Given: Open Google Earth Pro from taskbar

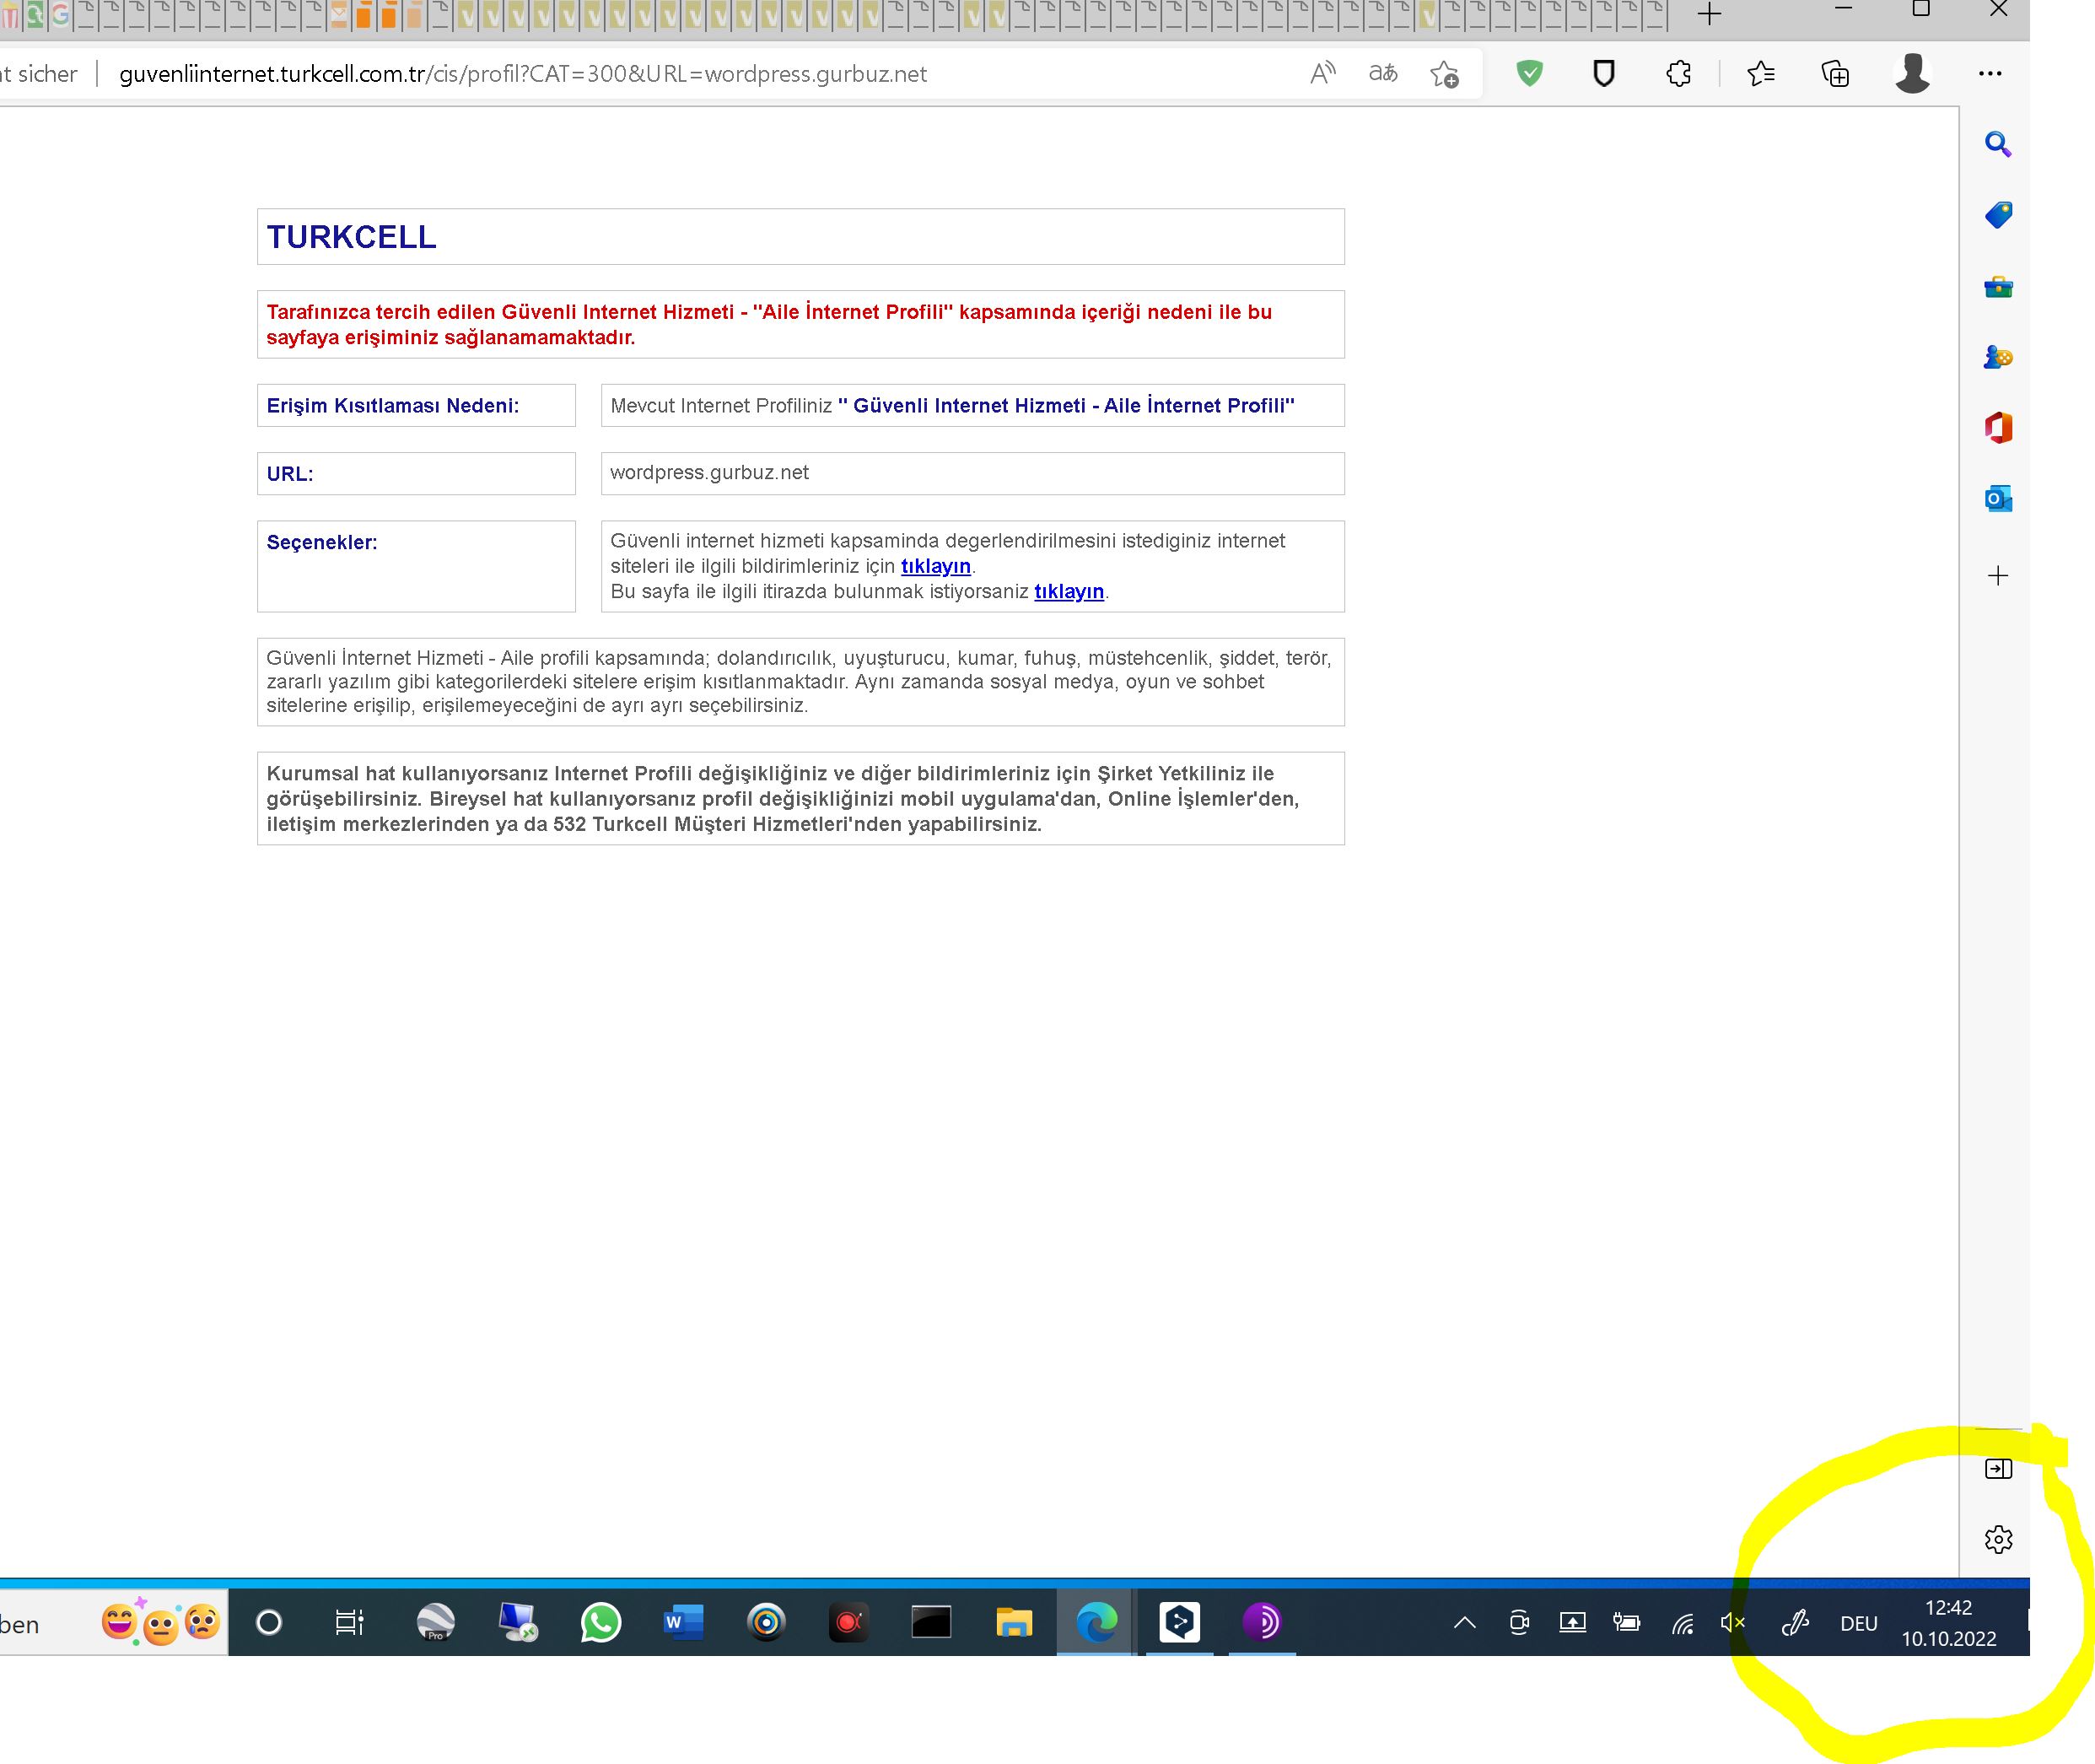Looking at the screenshot, I should click(x=435, y=1622).
